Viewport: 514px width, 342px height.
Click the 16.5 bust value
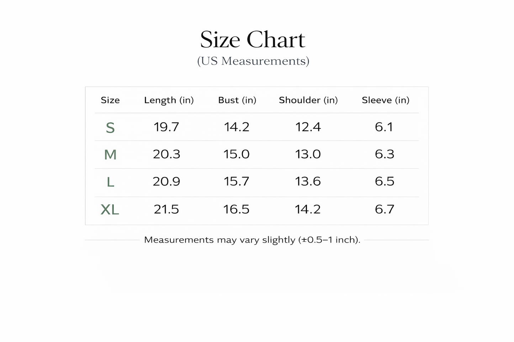pos(237,209)
